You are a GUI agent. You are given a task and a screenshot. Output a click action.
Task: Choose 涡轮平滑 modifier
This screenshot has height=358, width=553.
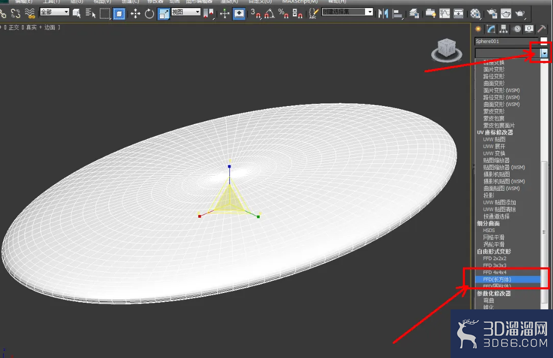tap(507, 244)
